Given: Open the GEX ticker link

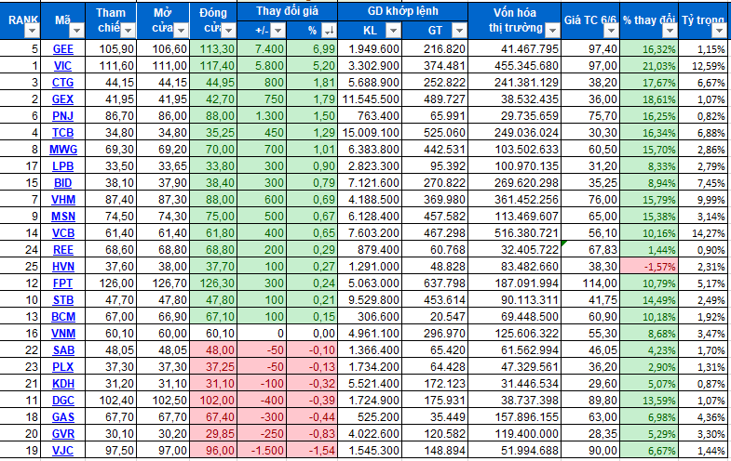Looking at the screenshot, I should click(x=63, y=99).
